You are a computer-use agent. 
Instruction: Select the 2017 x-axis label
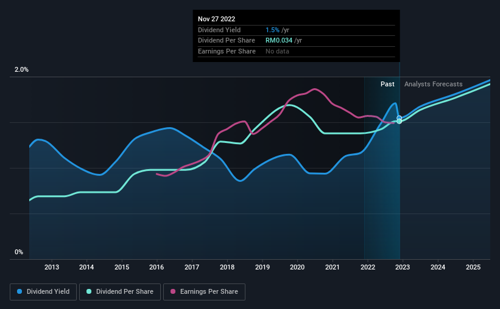click(192, 267)
